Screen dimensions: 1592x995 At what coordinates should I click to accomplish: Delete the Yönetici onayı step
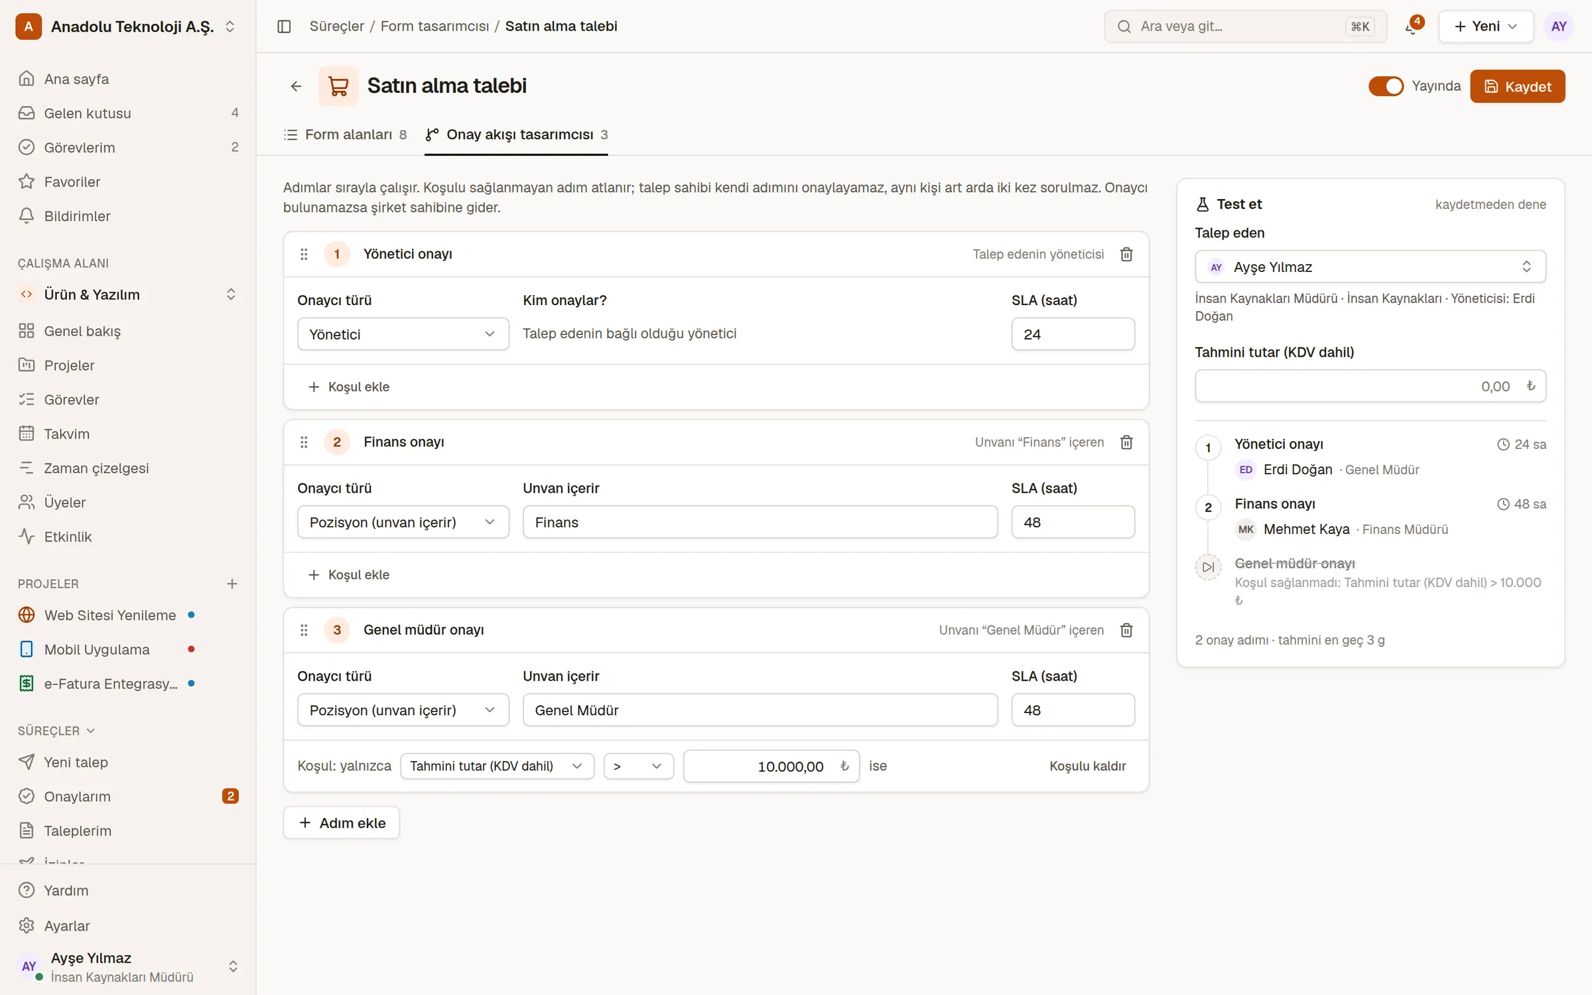[1126, 254]
